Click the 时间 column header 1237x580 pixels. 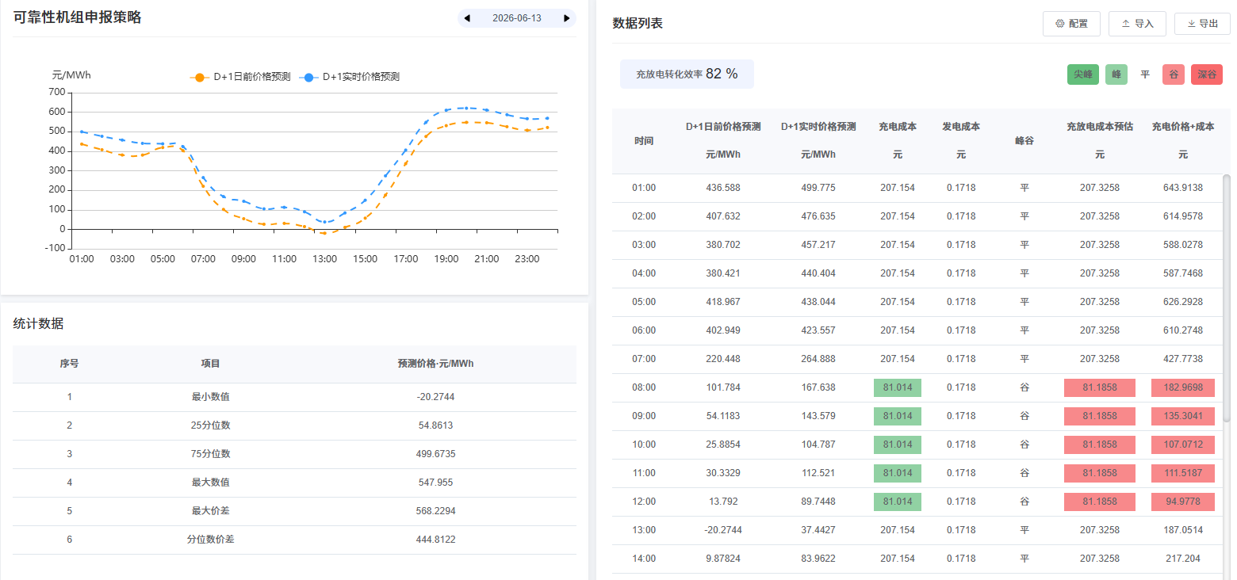[x=644, y=141]
